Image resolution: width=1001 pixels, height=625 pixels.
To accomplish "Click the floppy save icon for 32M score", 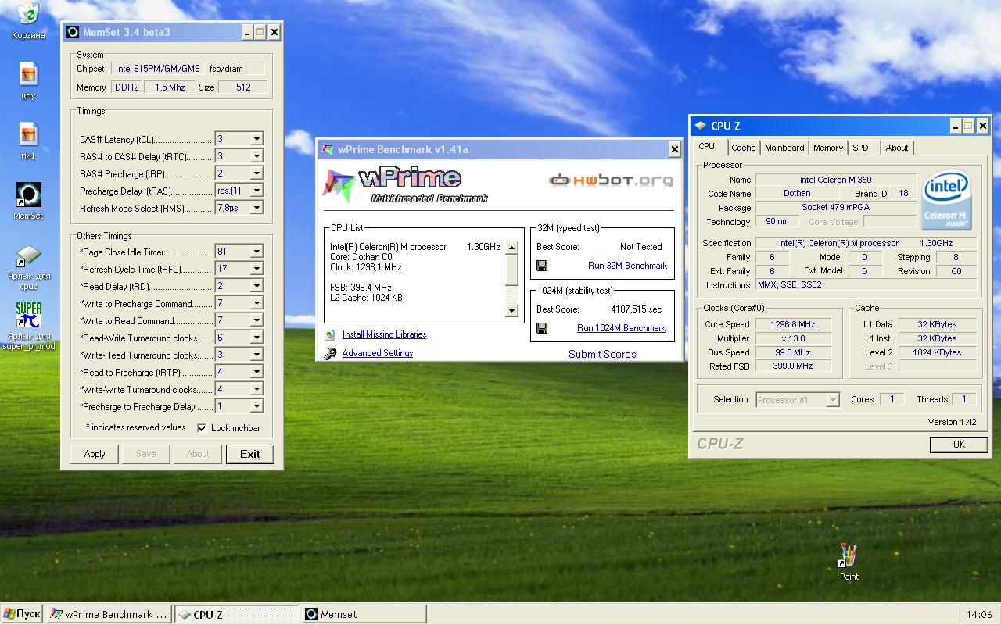I will click(542, 266).
